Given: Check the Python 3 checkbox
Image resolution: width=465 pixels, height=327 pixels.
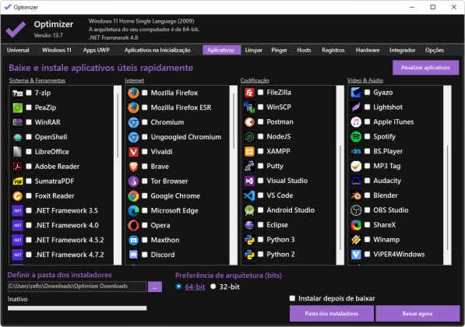Looking at the screenshot, I should pyautogui.click(x=261, y=240).
